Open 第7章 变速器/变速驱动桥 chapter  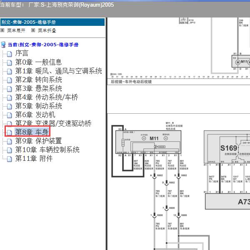(x=53, y=123)
